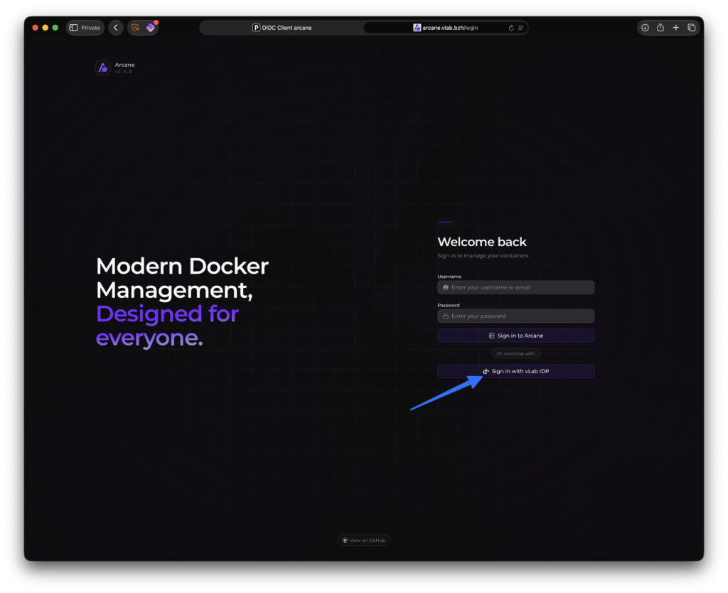Screen dimensions: 728x593
Task: Add a new tab with the plus icon
Action: tap(676, 28)
